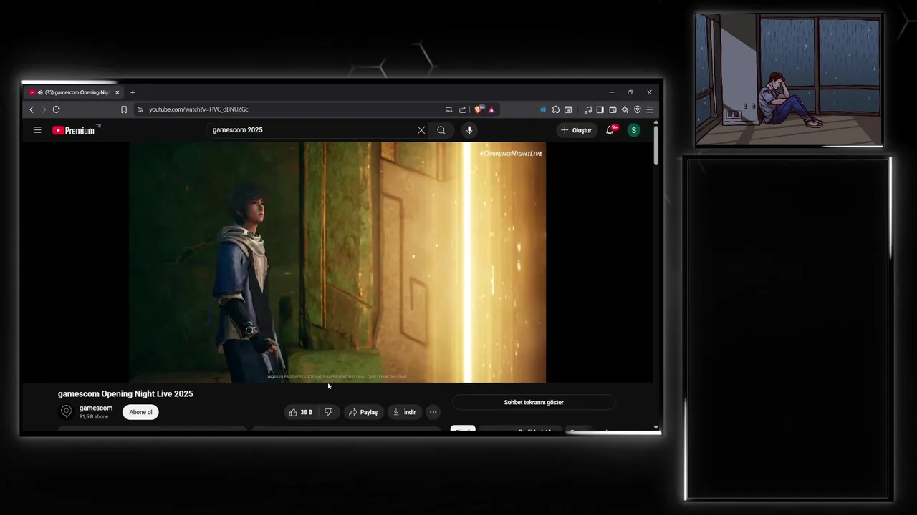Toggle the browser sidebar panel icon
The width and height of the screenshot is (917, 515).
point(600,109)
